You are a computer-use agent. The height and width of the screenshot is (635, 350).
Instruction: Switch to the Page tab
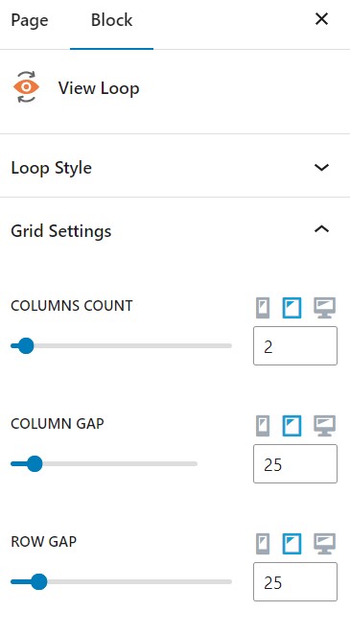(x=30, y=20)
